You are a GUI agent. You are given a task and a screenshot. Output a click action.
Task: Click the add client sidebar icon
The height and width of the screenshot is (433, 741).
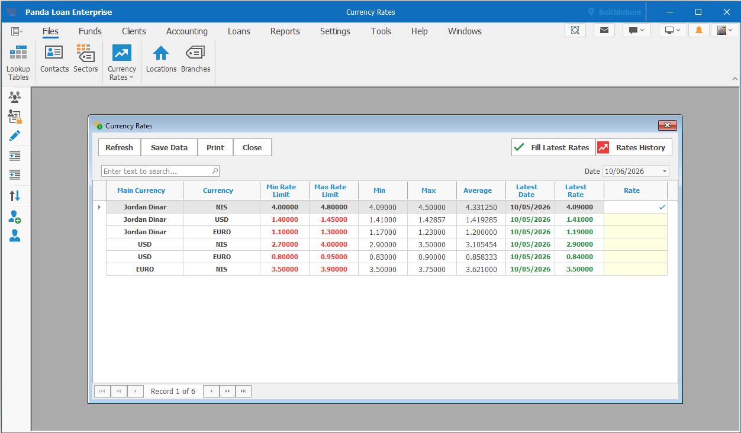click(x=15, y=217)
